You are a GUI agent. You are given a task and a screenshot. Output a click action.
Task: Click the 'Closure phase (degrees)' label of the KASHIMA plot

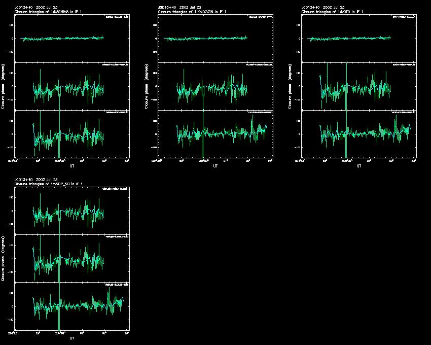[3, 86]
